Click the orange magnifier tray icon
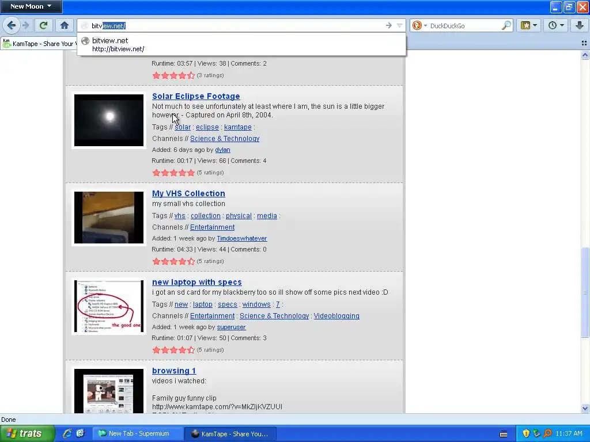Viewport: 590px width, 442px height. [x=547, y=433]
